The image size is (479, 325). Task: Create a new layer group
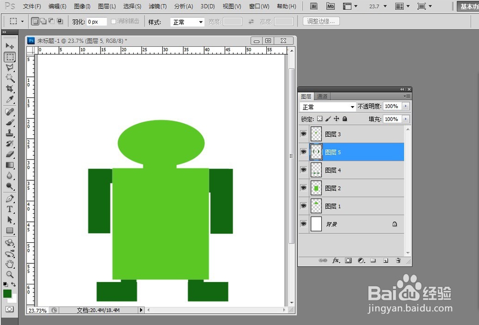[373, 260]
